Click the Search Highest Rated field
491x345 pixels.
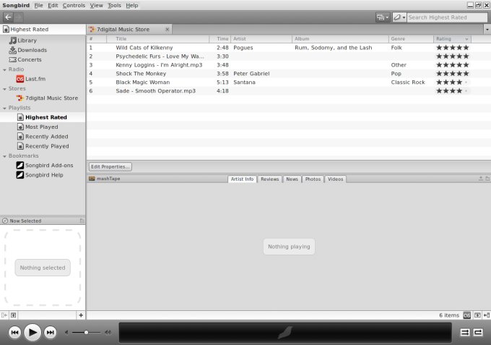point(446,17)
